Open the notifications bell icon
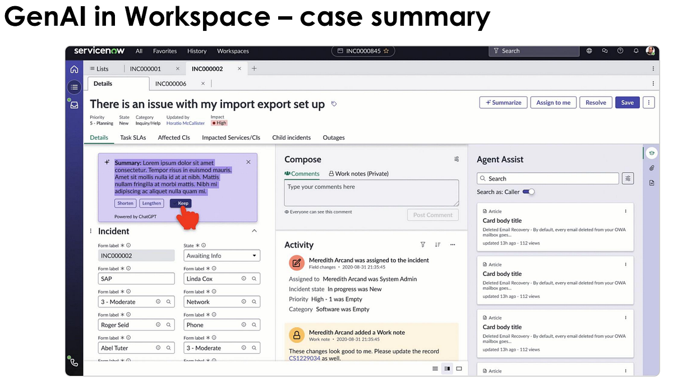Screen dimensions: 673x387 click(635, 50)
